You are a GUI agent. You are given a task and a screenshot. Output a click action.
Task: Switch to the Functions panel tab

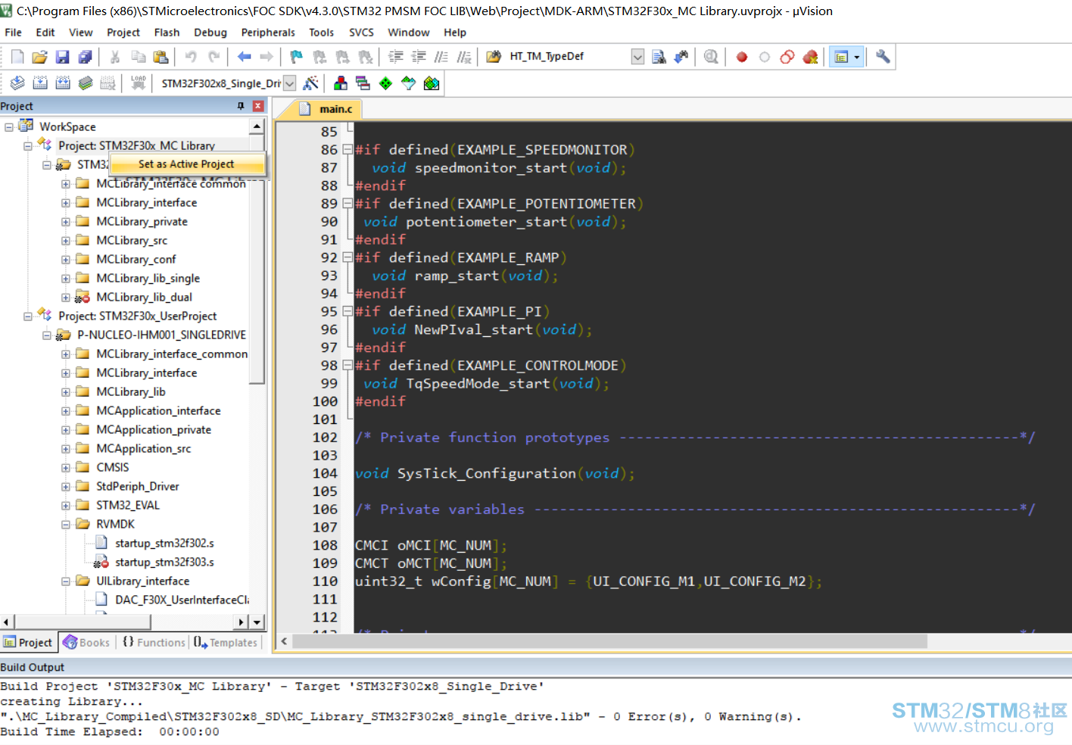coord(154,642)
